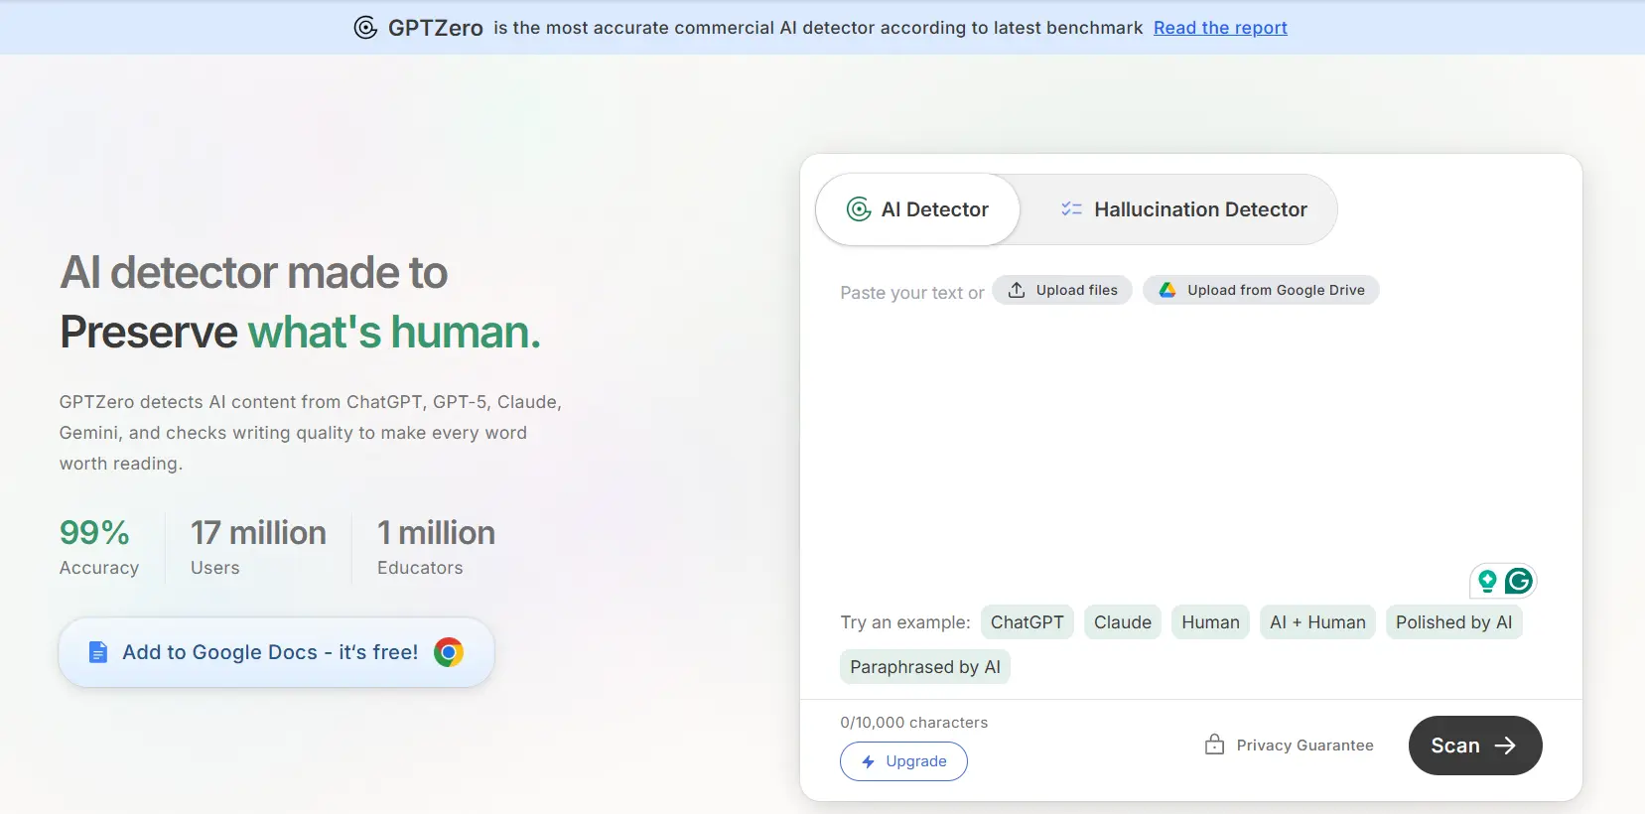Image resolution: width=1645 pixels, height=814 pixels.
Task: Click the Upload files button
Action: (x=1062, y=290)
